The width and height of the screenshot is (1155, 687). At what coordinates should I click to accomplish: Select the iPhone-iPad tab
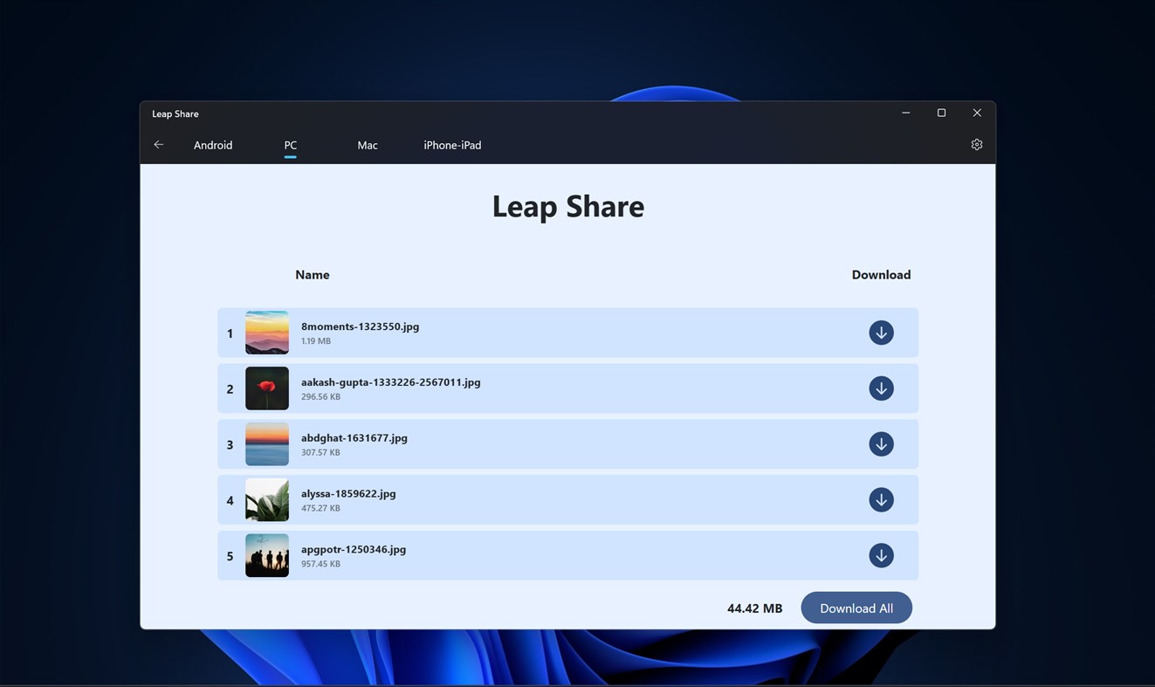(x=452, y=145)
